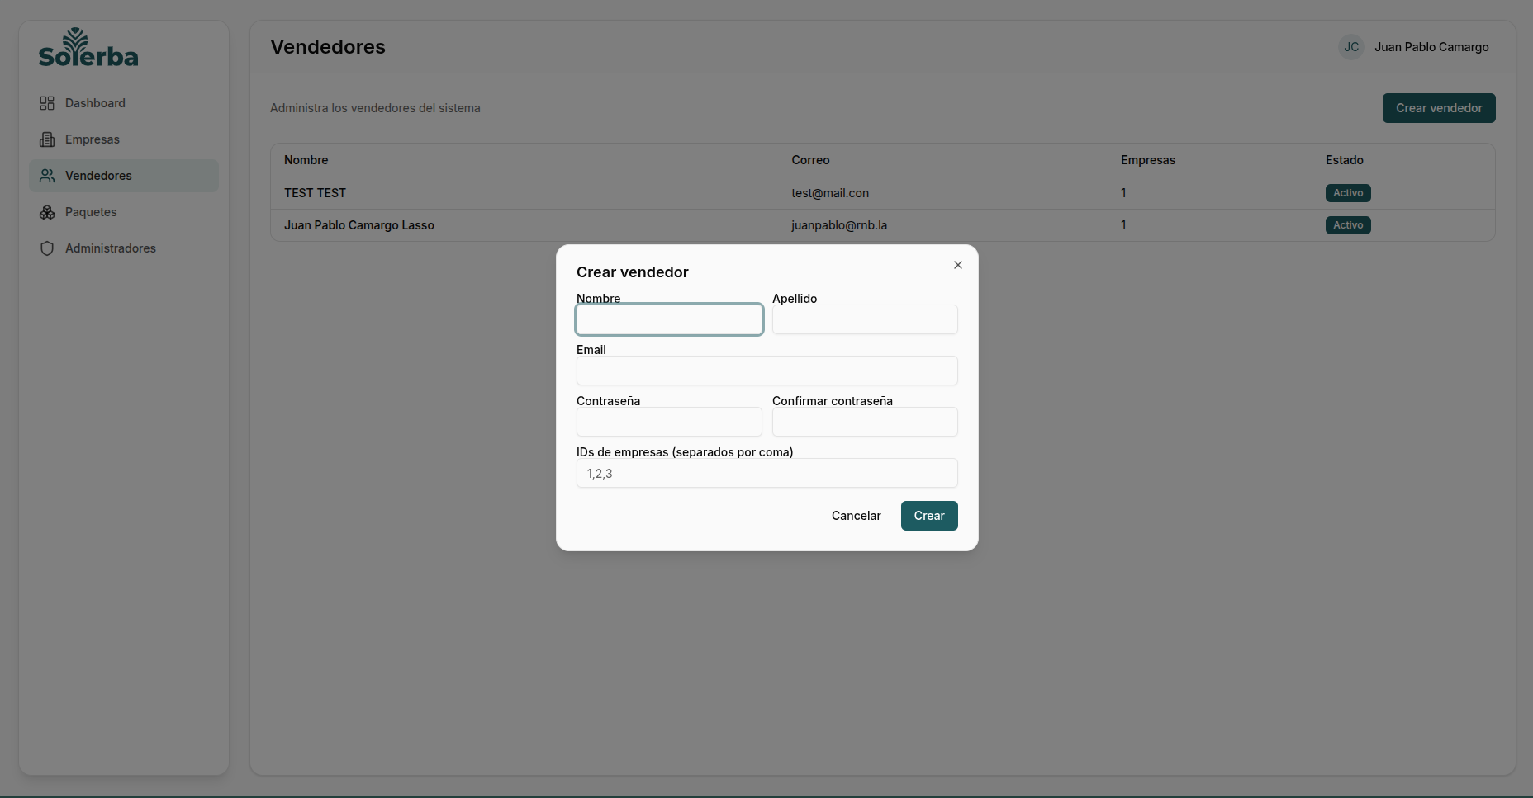Focus the Confirmar contraseña field

pyautogui.click(x=865, y=422)
